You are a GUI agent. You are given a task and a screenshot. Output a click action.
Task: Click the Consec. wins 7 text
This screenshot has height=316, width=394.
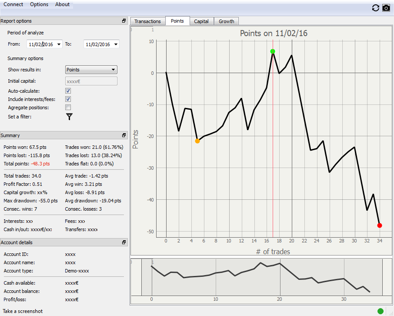[x=20, y=209]
